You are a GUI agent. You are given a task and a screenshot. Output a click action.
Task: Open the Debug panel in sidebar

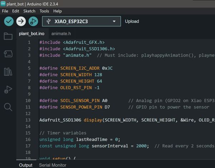(x=8, y=90)
